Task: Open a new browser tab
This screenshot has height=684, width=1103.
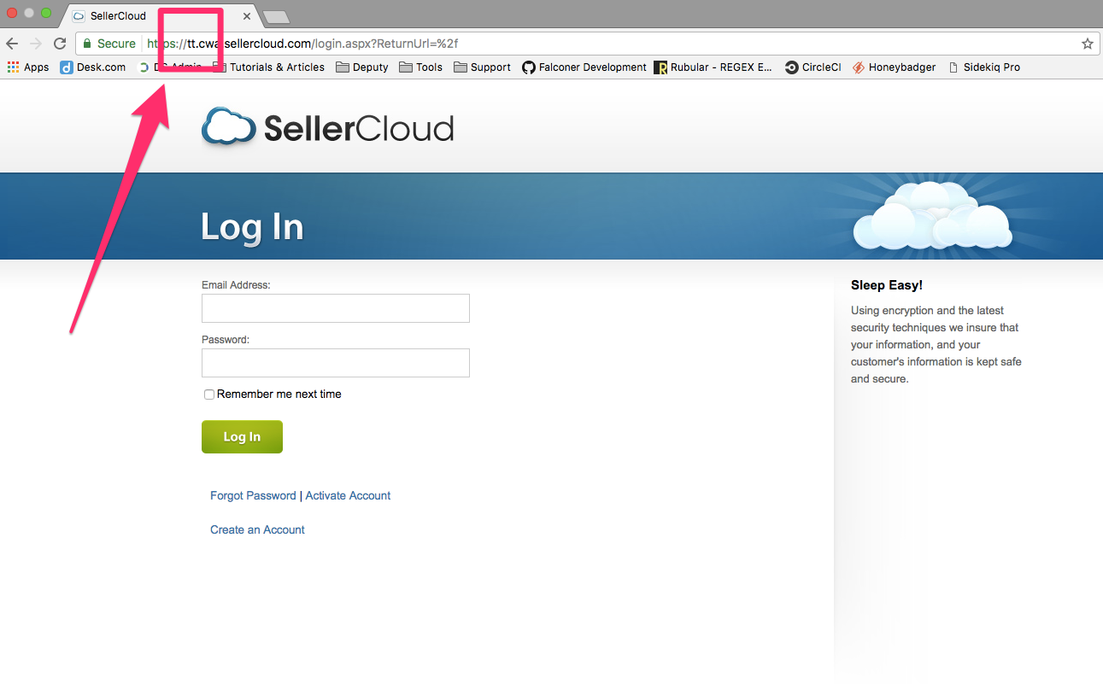Action: [x=276, y=17]
